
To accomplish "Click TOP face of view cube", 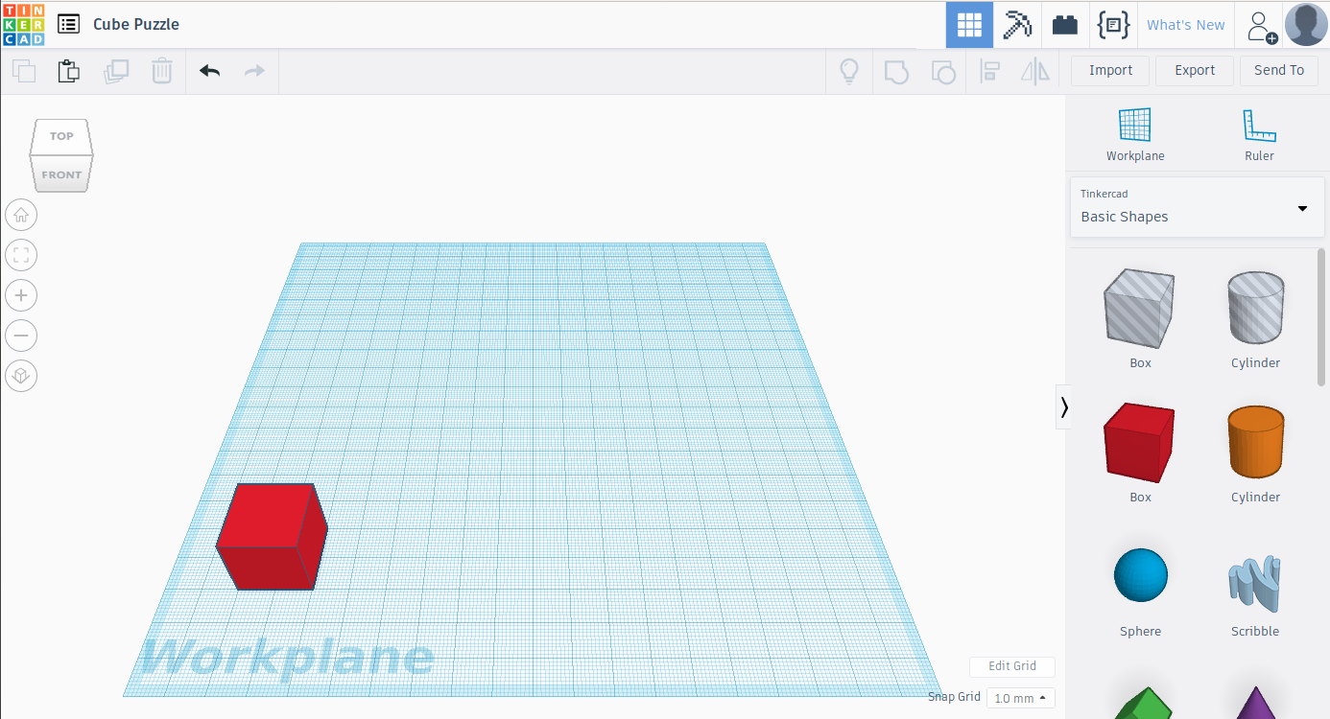I will (61, 135).
